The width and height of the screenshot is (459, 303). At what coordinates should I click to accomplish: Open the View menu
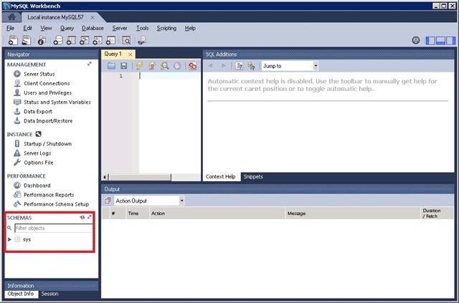[x=46, y=28]
